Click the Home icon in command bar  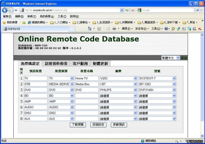(x=90, y=29)
